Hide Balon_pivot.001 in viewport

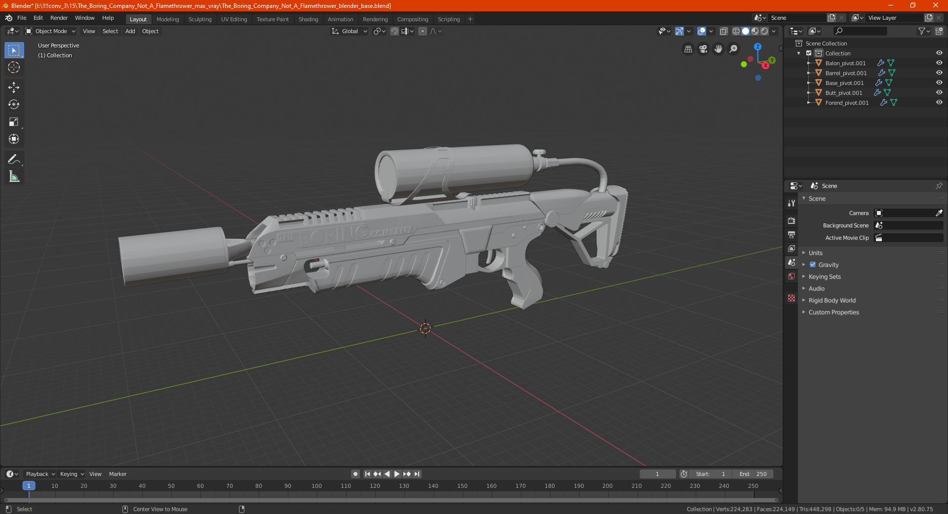tap(939, 63)
